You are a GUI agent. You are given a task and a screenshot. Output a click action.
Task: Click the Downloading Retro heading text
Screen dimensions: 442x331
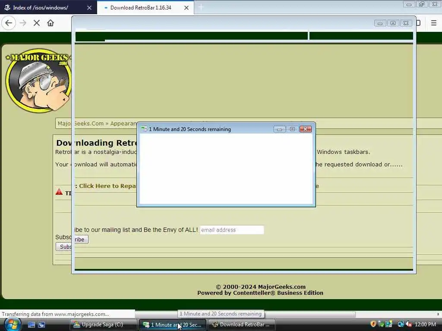(x=96, y=143)
